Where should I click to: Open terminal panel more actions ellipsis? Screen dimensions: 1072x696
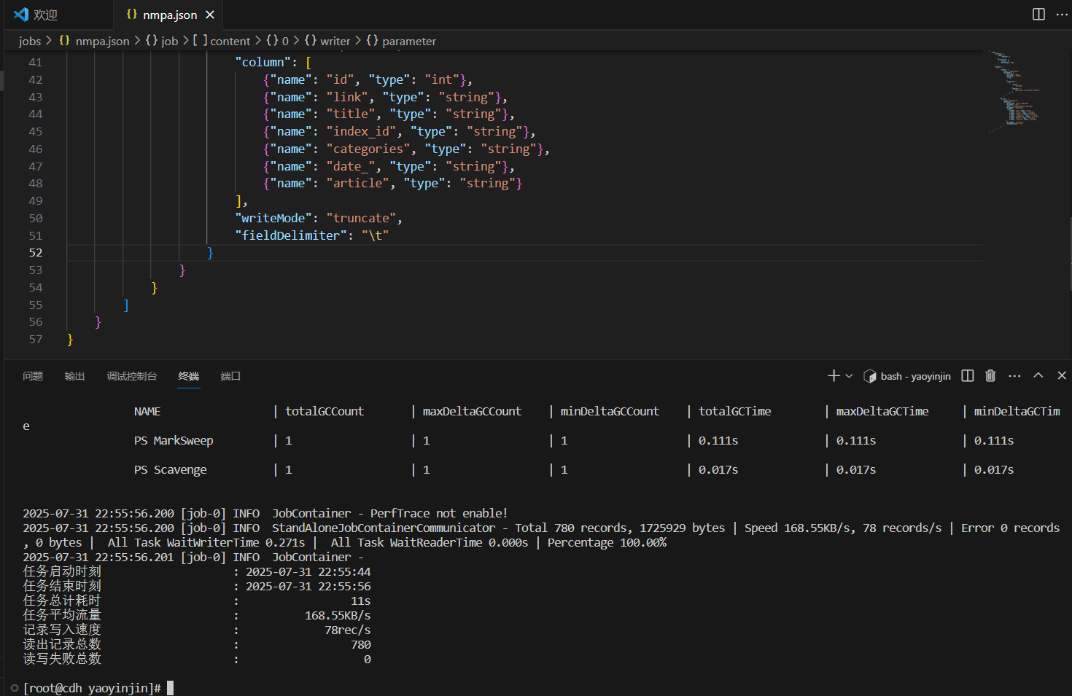(x=1014, y=375)
